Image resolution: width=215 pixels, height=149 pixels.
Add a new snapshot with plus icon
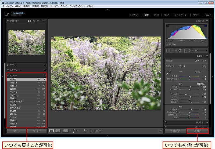(45, 70)
